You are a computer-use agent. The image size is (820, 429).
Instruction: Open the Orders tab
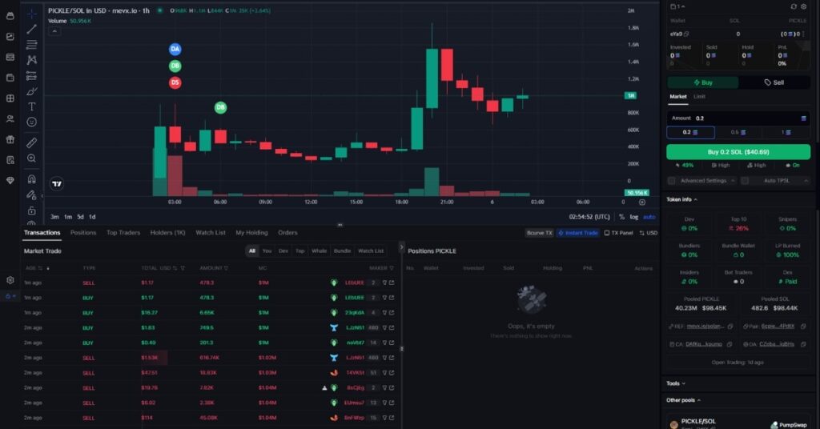[x=287, y=233]
